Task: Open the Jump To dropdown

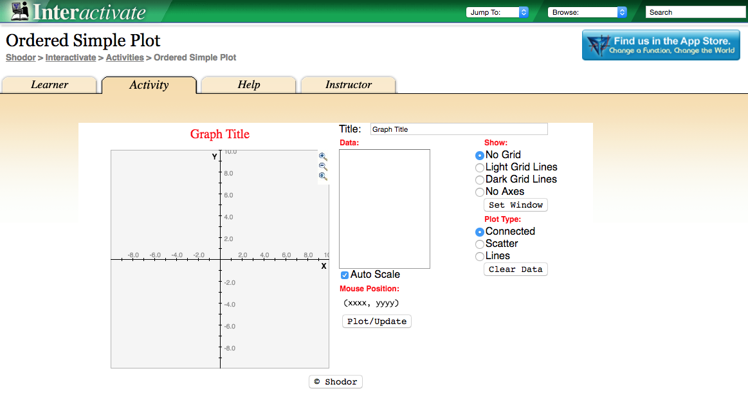Action: (x=497, y=12)
